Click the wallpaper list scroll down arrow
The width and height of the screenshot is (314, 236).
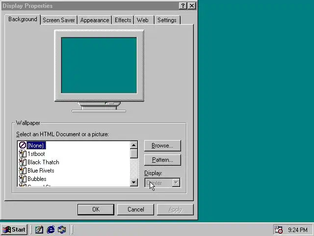pyautogui.click(x=134, y=182)
